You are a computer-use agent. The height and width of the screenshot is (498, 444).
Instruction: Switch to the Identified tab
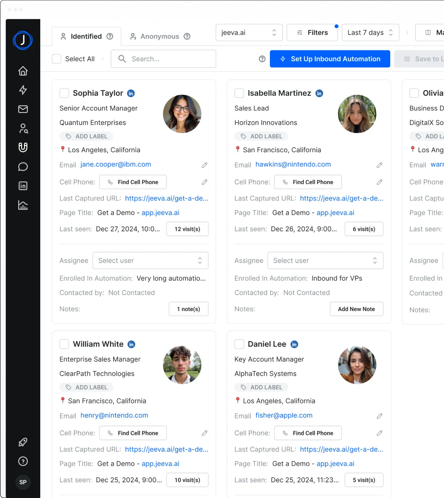pos(86,37)
